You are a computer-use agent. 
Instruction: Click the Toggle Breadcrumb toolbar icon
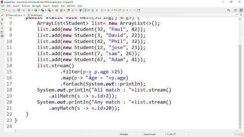click(80, 10)
